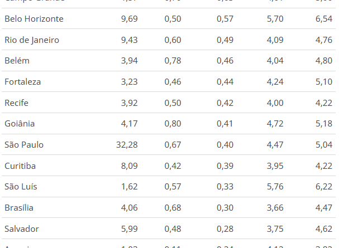Select the 0,30 value in Brasília row
The width and height of the screenshot is (339, 248).
(225, 208)
